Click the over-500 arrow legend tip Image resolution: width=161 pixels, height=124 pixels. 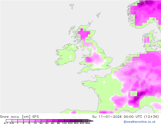91,121
